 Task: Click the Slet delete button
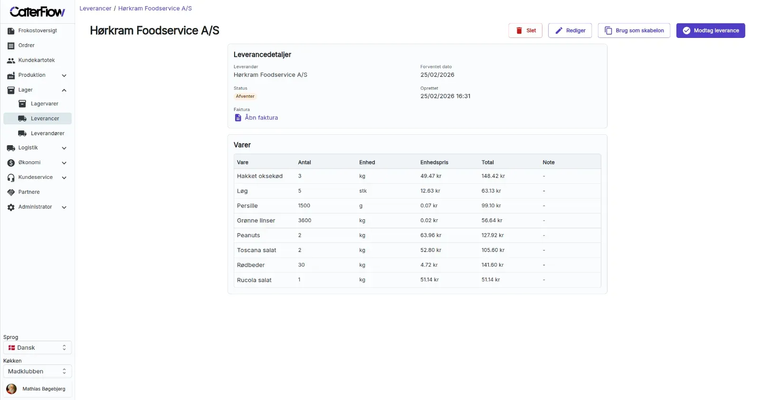pos(525,31)
